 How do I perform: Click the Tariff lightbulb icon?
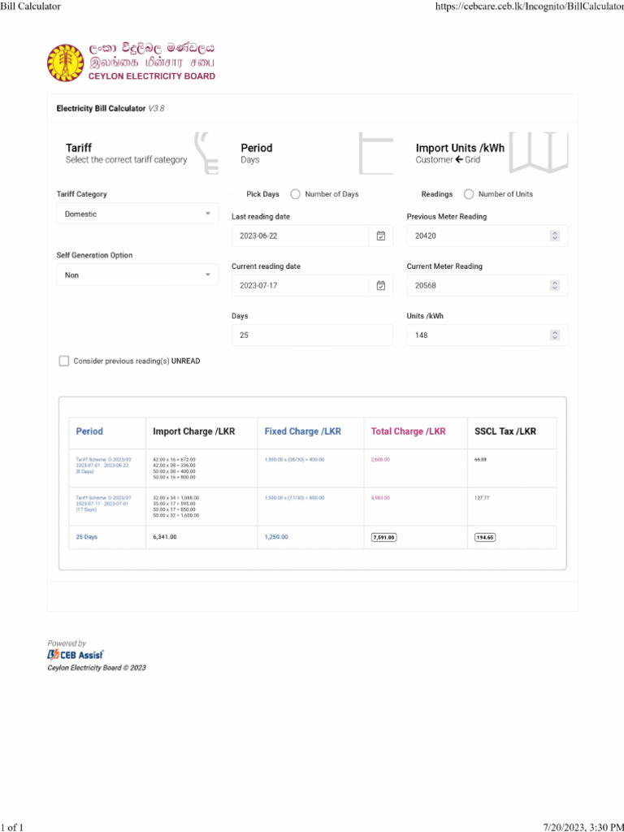(206, 153)
